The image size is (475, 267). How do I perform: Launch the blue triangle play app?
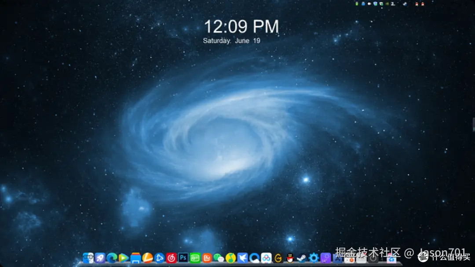click(x=159, y=258)
